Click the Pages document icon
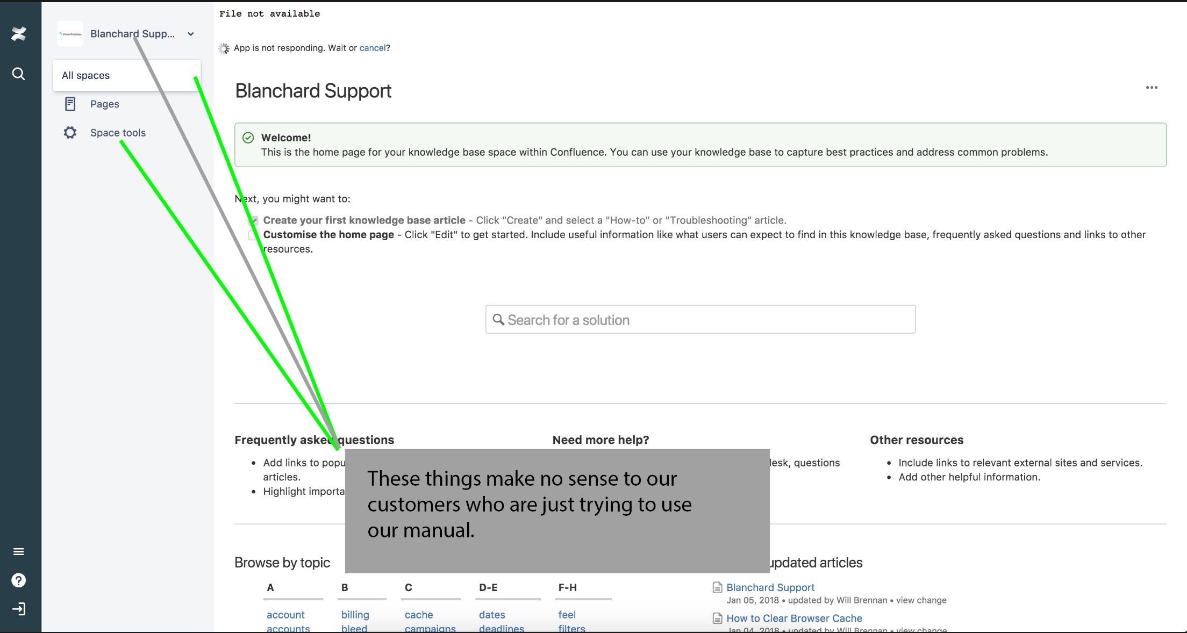The height and width of the screenshot is (633, 1187). [70, 104]
